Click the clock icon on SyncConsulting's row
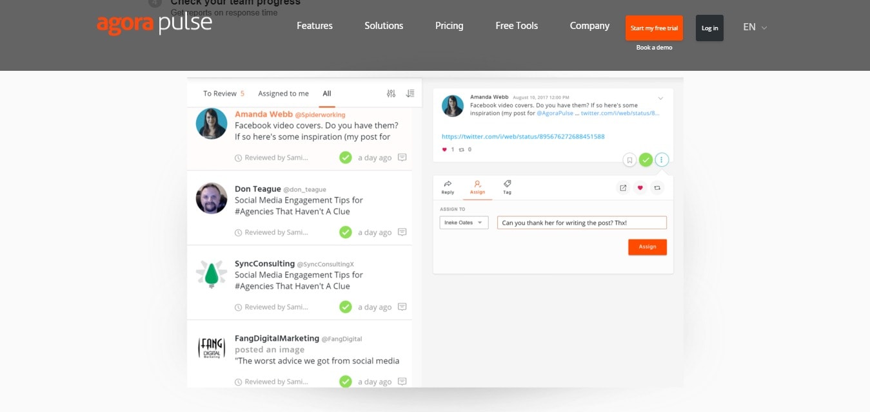 (x=239, y=307)
